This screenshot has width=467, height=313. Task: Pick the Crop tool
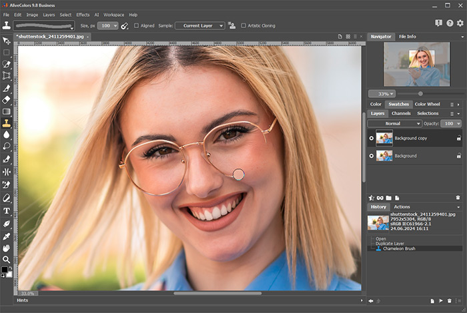point(6,75)
